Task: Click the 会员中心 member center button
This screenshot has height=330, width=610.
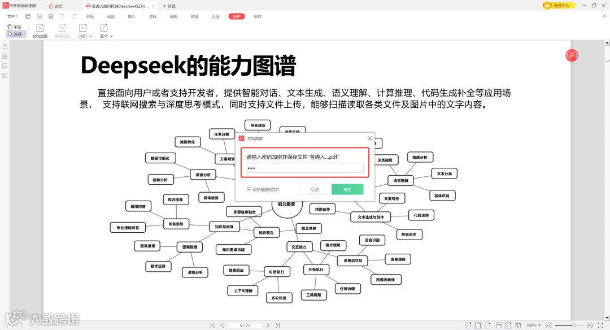Action: click(559, 6)
